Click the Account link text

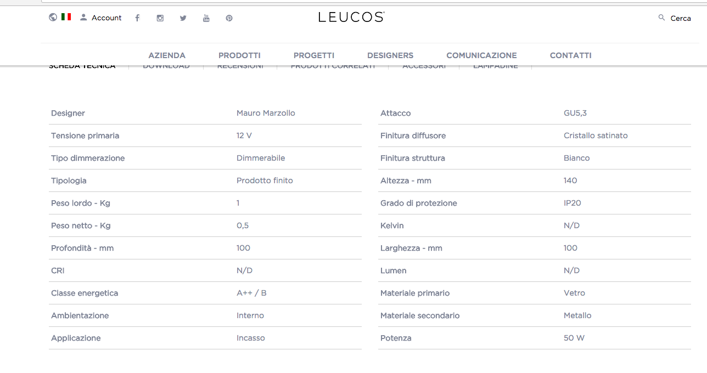pos(106,18)
